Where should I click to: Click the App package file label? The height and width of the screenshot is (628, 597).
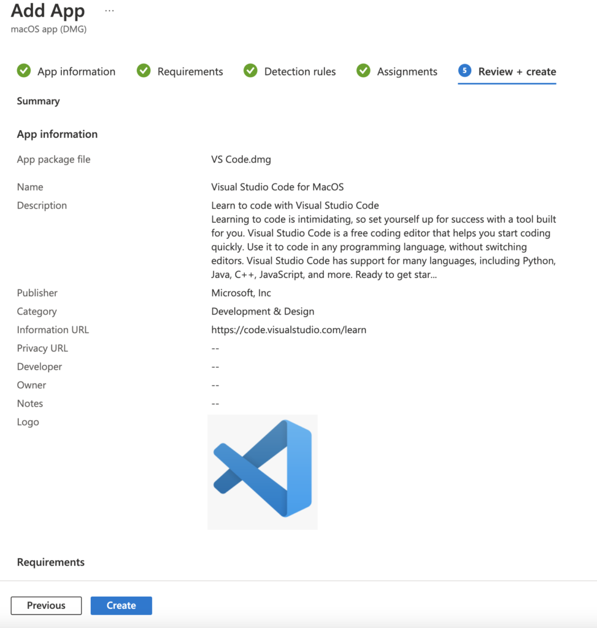pos(53,159)
